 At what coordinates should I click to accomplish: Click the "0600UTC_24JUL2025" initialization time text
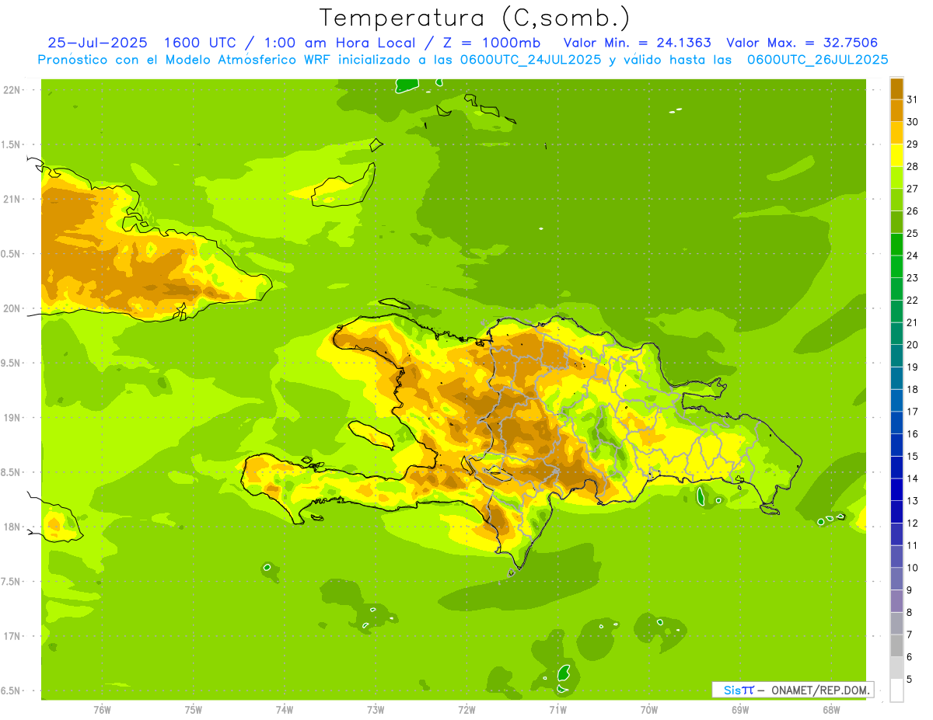(x=531, y=60)
